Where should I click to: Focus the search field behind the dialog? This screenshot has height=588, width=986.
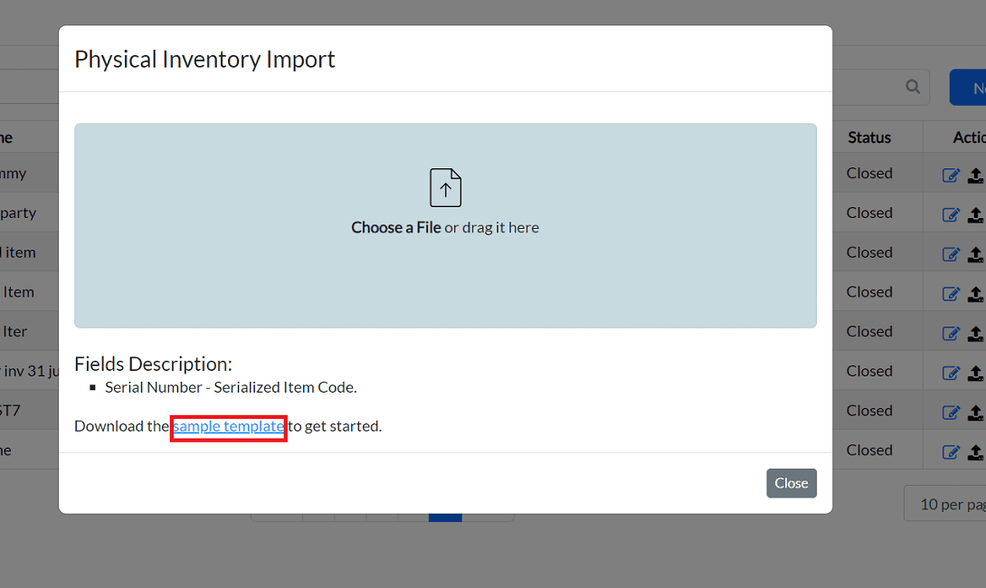[x=868, y=87]
